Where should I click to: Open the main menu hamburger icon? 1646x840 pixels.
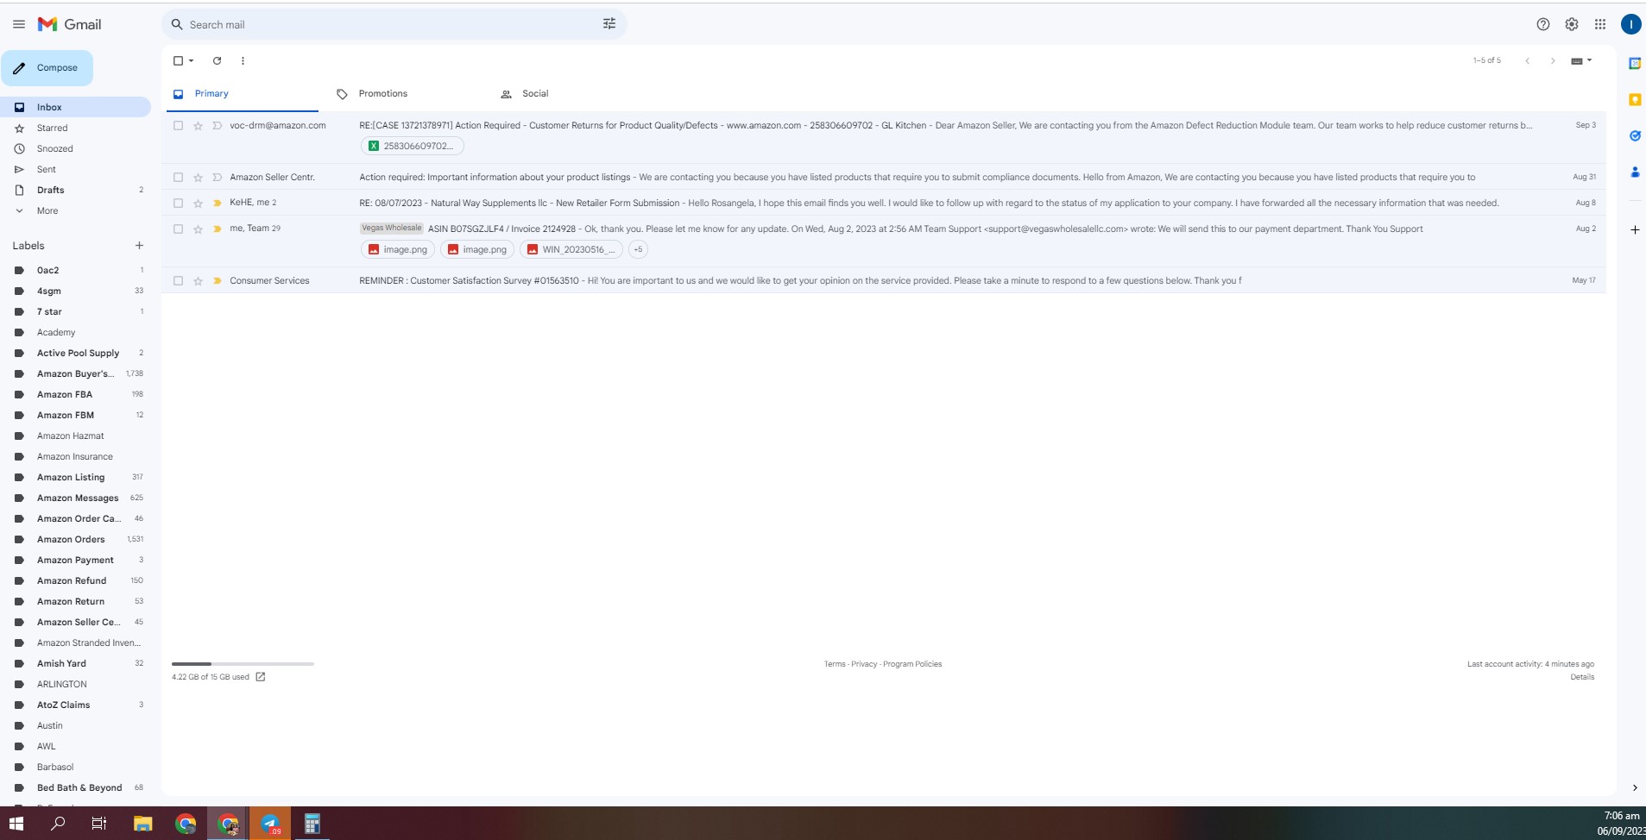point(19,24)
